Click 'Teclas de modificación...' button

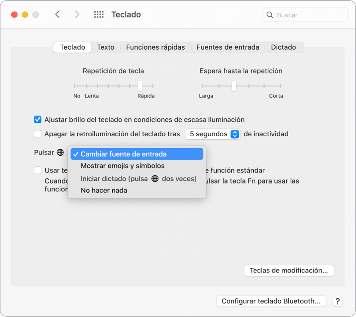tap(289, 271)
